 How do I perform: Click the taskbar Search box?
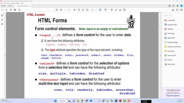[x=63, y=101]
